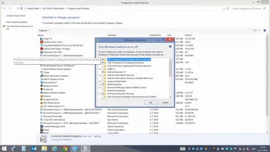Open the Organise dropdown

[44, 30]
